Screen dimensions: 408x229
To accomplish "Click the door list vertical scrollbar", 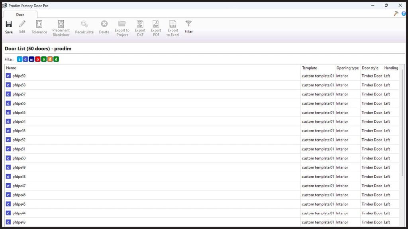I will click(402, 119).
